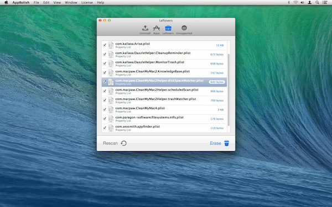The width and height of the screenshot is (332, 207).
Task: Click the Erase text button
Action: [x=215, y=143]
